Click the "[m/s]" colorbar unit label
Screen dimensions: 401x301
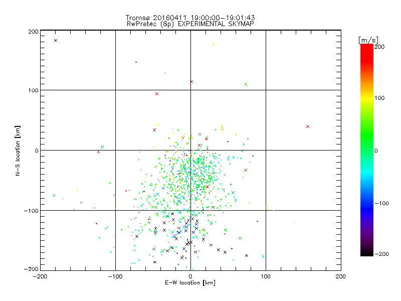[x=368, y=40]
